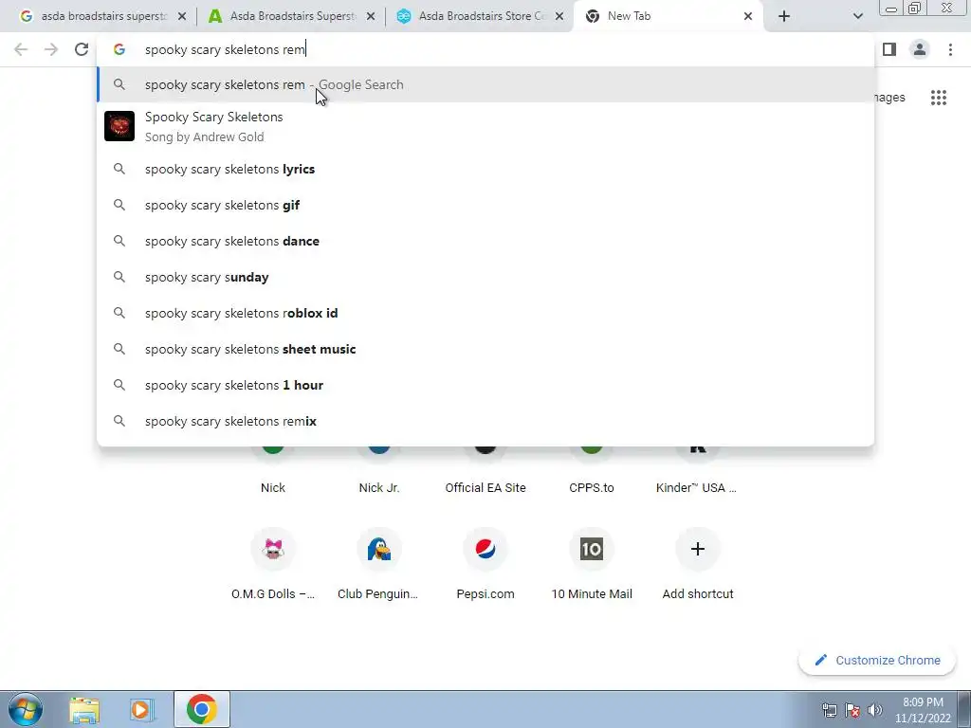Close the asda broadstairs Google search tab

pyautogui.click(x=182, y=16)
